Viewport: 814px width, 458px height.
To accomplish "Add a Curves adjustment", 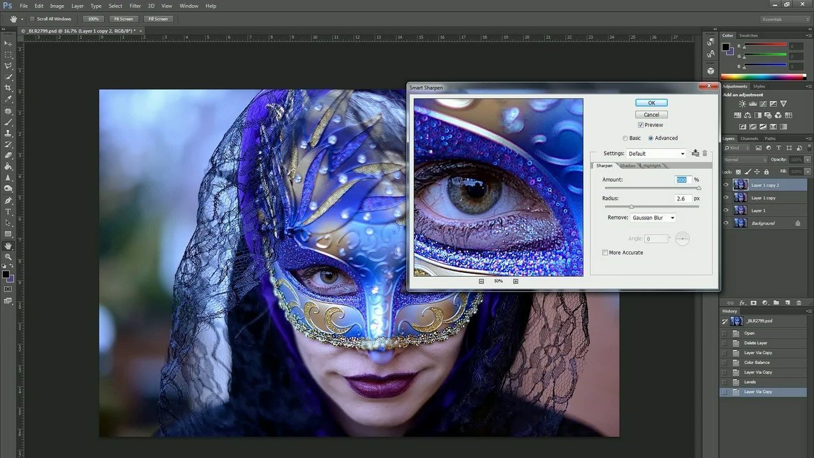I will [763, 104].
